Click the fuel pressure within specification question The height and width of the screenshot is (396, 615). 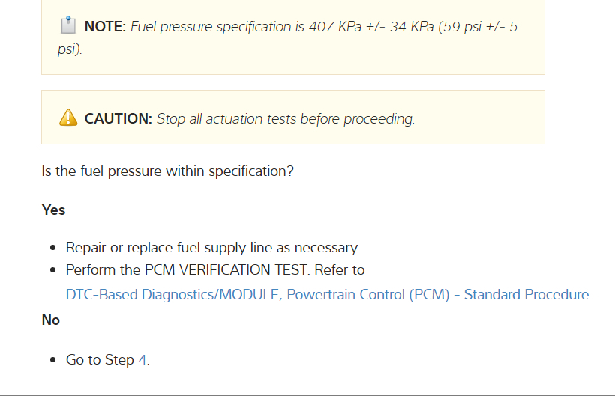click(x=167, y=171)
